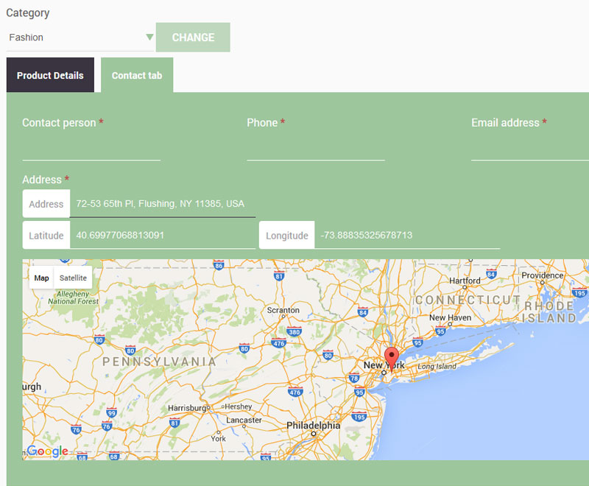Focus the Contact person input field

(x=91, y=149)
